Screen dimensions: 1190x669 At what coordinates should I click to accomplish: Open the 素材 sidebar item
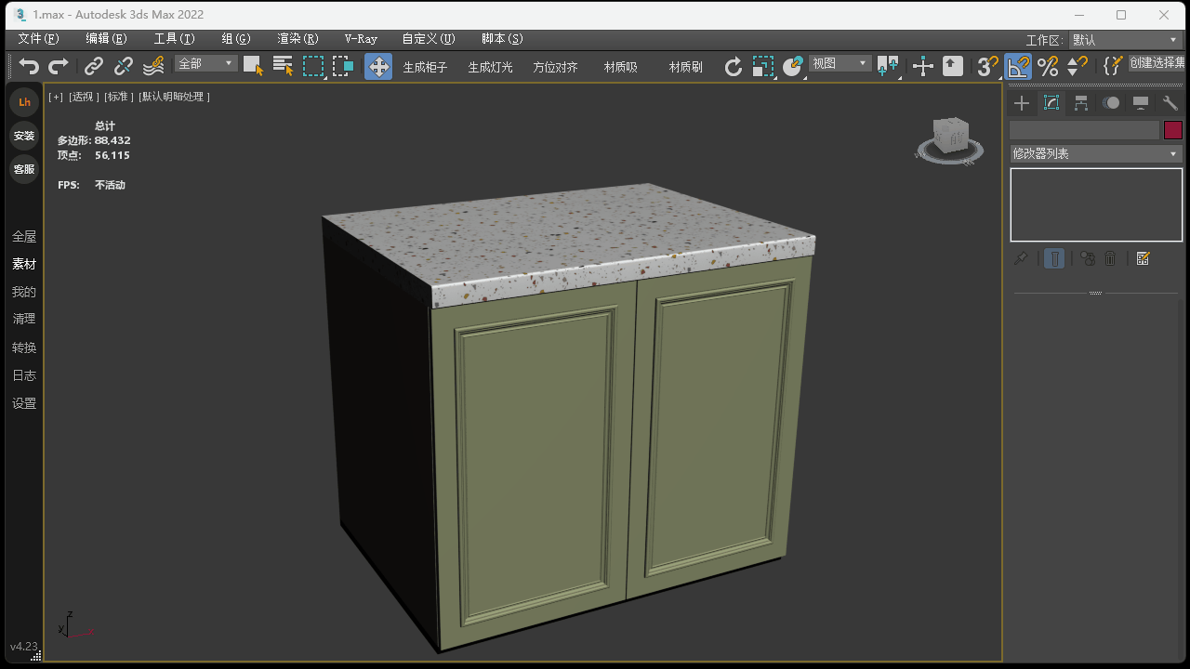coord(24,264)
